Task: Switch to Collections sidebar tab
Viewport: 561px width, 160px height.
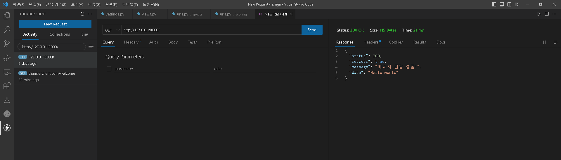Action: point(60,34)
